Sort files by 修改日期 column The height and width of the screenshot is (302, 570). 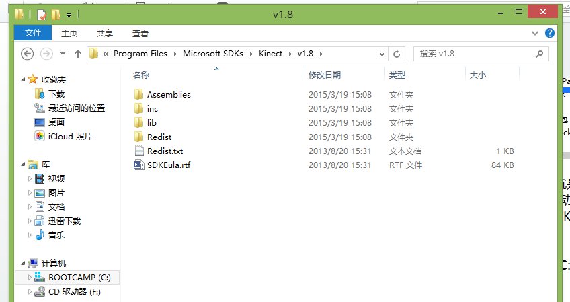click(x=325, y=75)
